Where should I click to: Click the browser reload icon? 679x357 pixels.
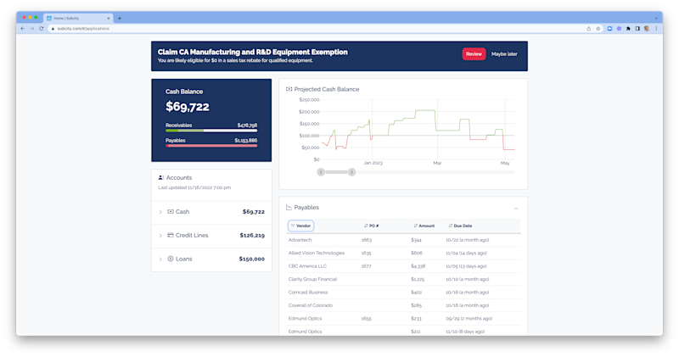(x=42, y=29)
